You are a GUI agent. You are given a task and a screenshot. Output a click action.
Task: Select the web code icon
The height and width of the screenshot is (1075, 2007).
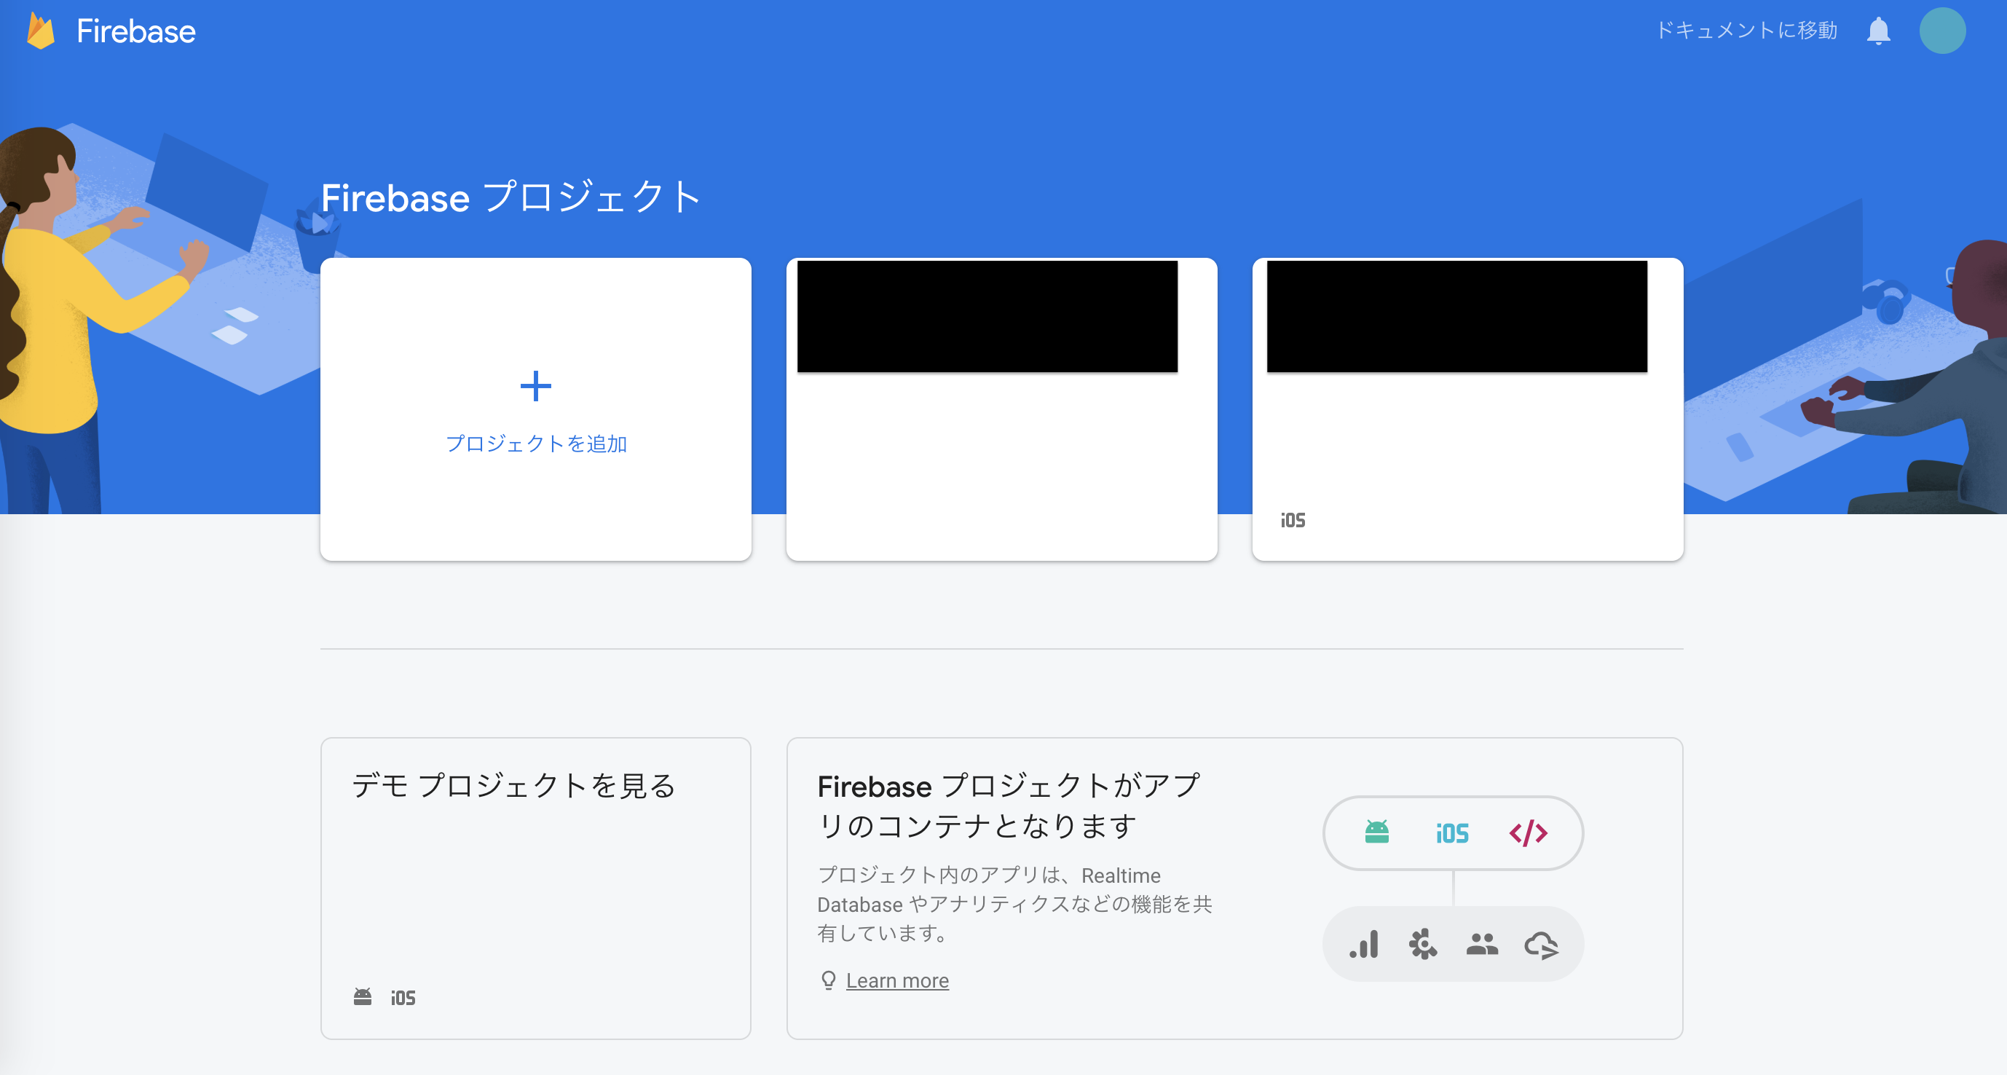(1528, 832)
